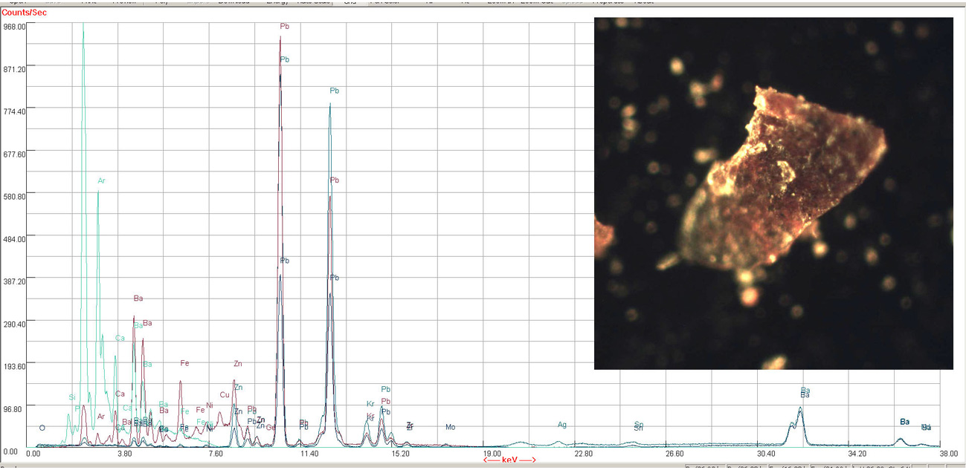Click the Sn element label
This screenshot has width=966, height=470.
pos(638,426)
